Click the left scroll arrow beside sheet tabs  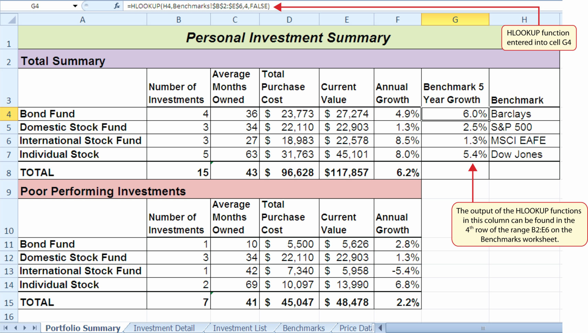click(x=380, y=328)
